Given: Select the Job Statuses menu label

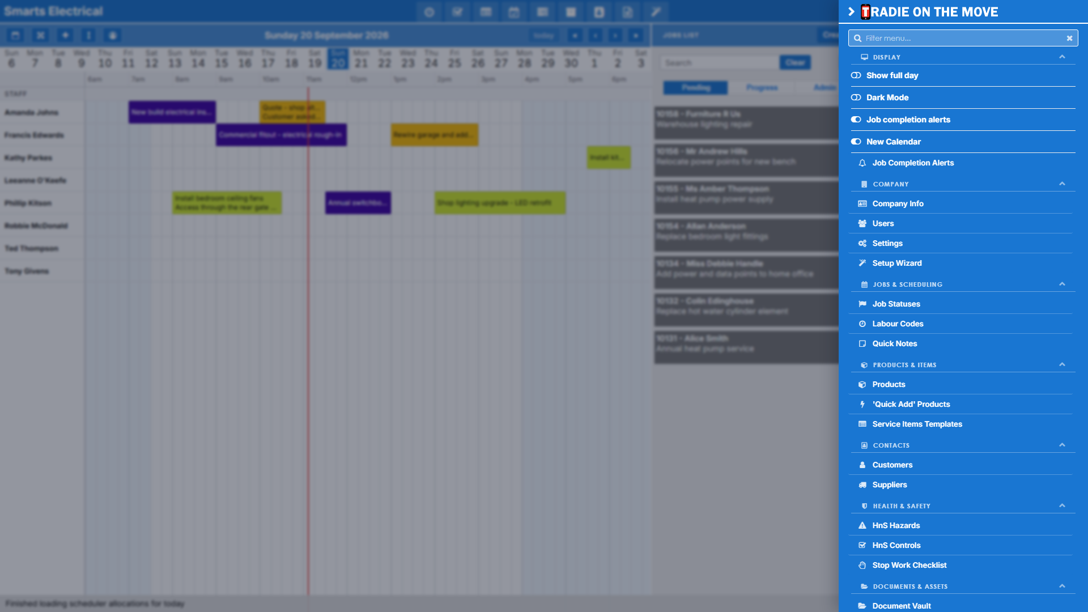Looking at the screenshot, I should [896, 304].
